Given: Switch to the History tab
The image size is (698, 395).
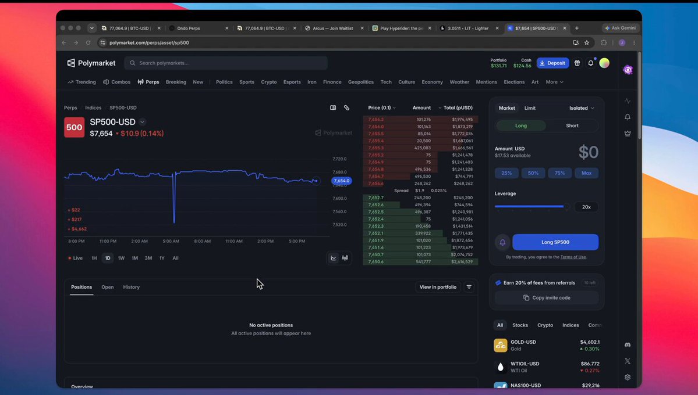Looking at the screenshot, I should pos(132,287).
